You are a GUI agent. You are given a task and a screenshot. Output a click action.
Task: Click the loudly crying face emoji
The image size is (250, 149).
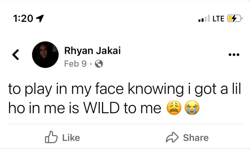coord(192,108)
